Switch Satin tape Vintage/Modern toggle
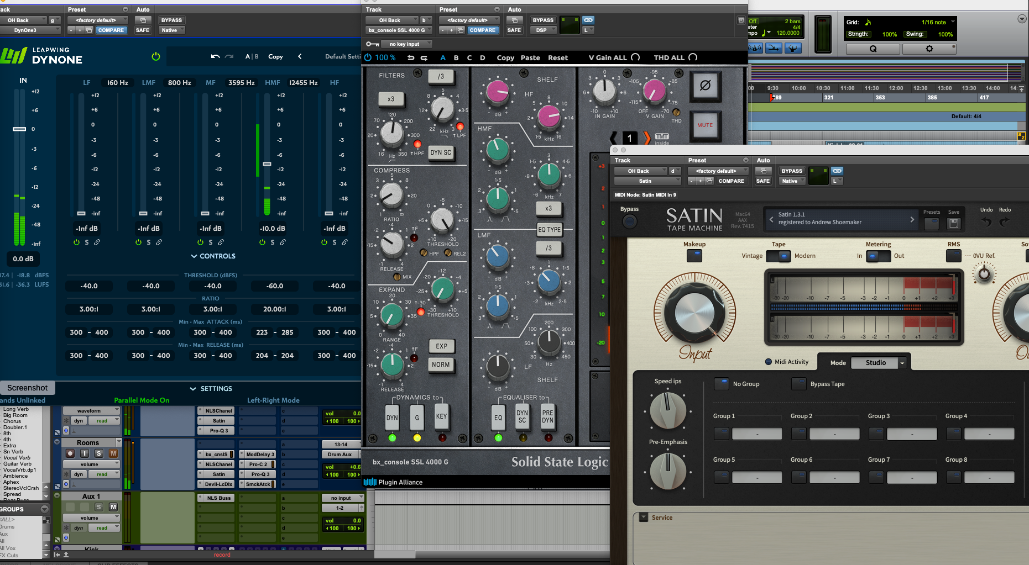The height and width of the screenshot is (565, 1029). pos(778,256)
